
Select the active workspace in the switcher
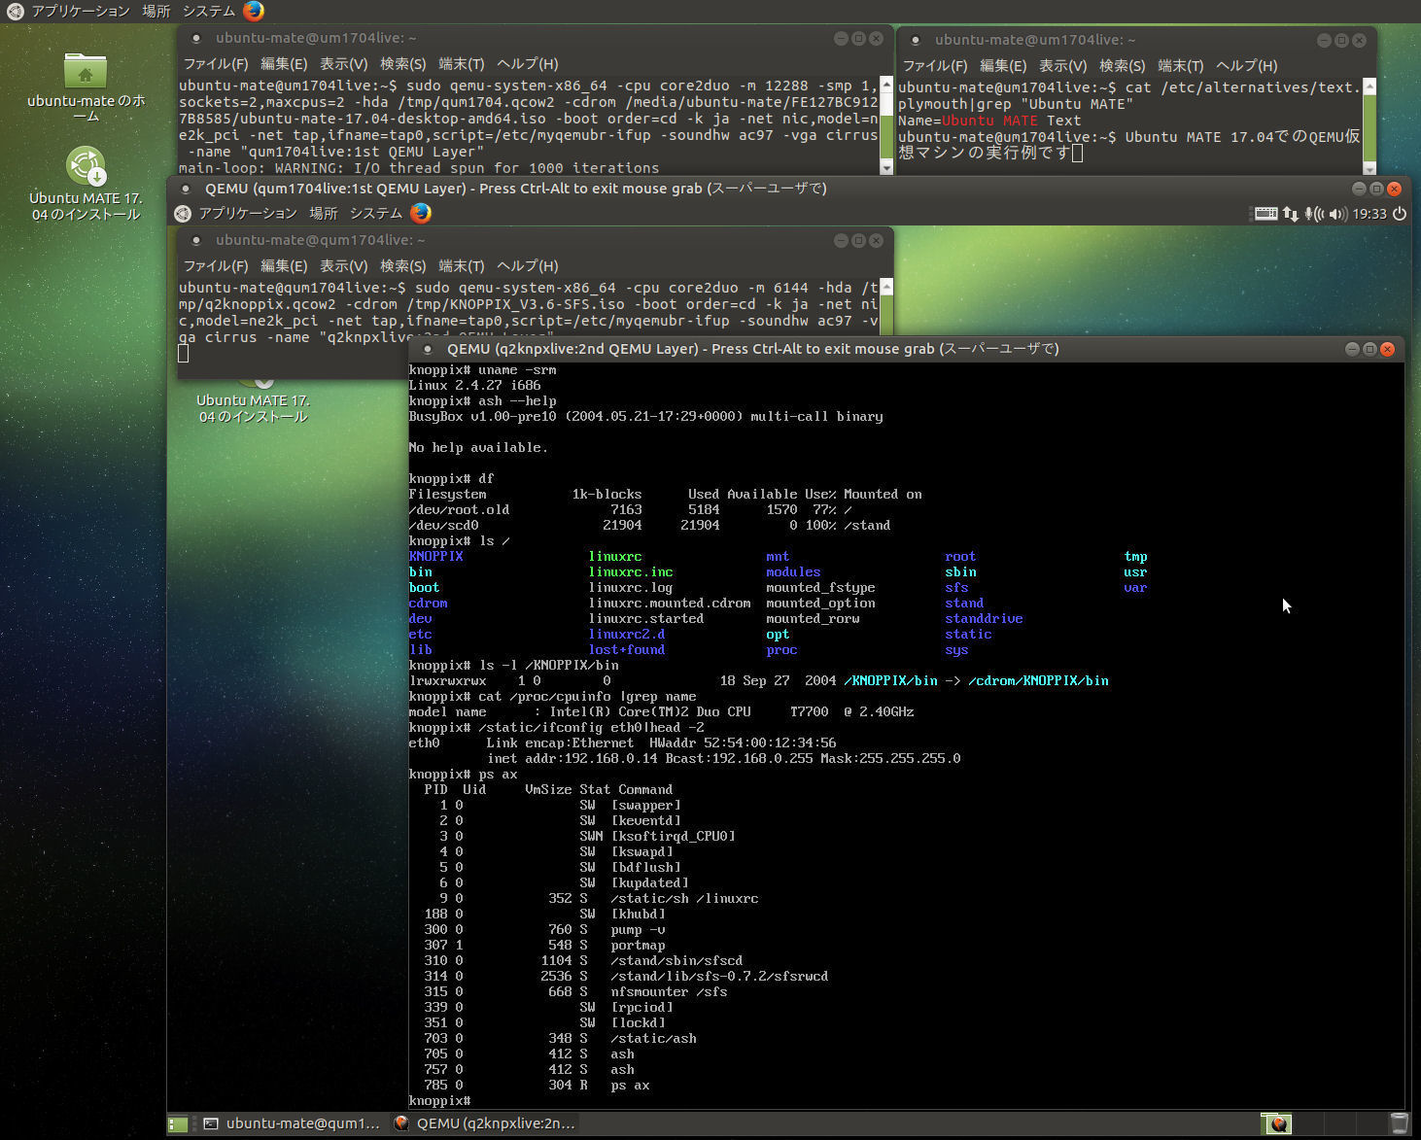tap(1277, 1123)
